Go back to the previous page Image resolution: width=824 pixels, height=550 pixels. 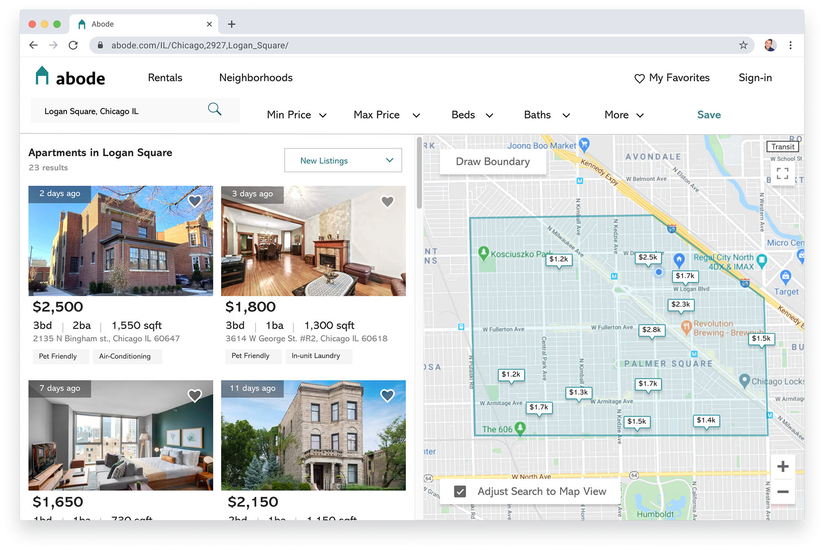click(33, 45)
